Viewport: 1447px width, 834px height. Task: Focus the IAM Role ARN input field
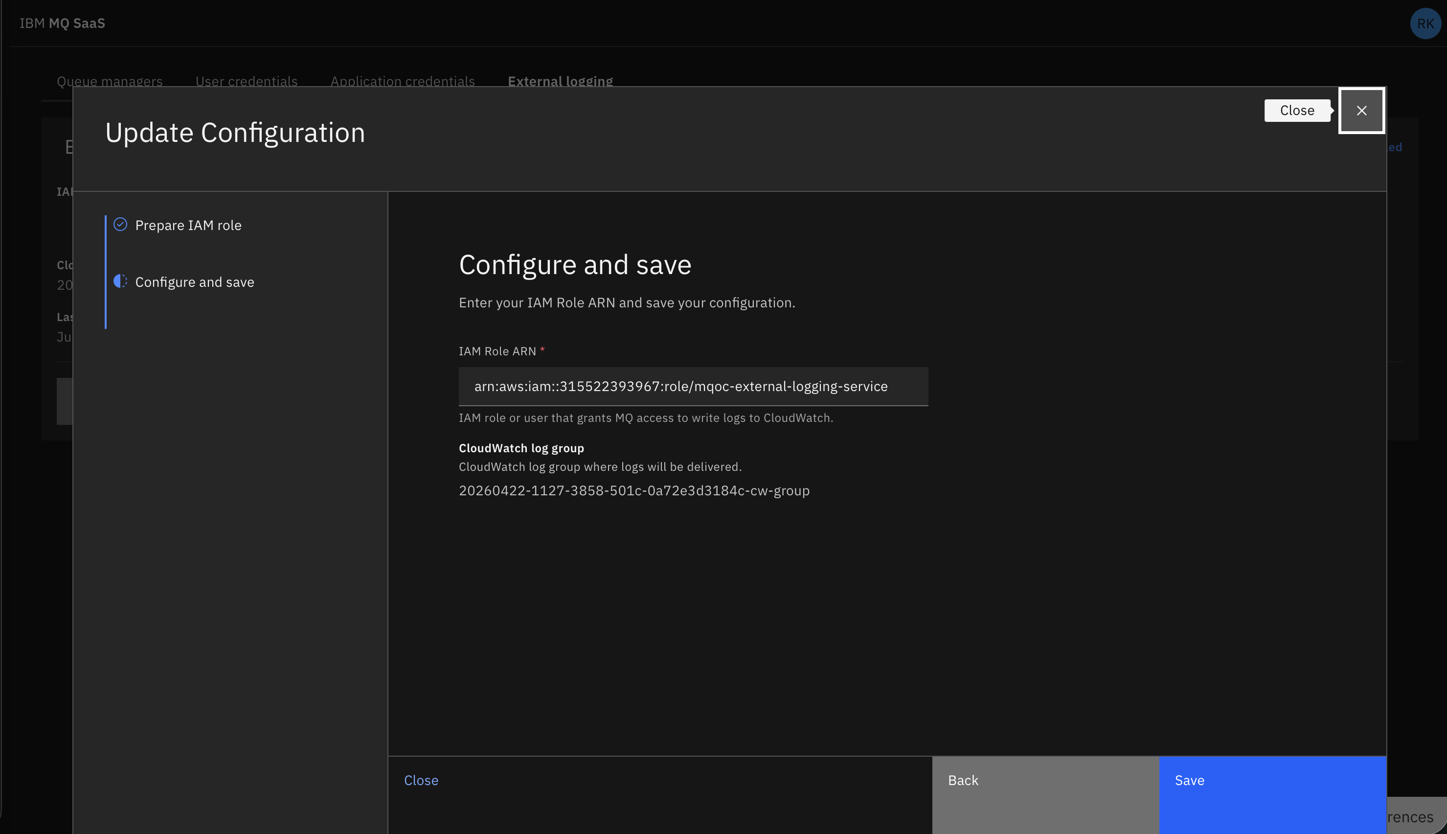[x=693, y=387]
